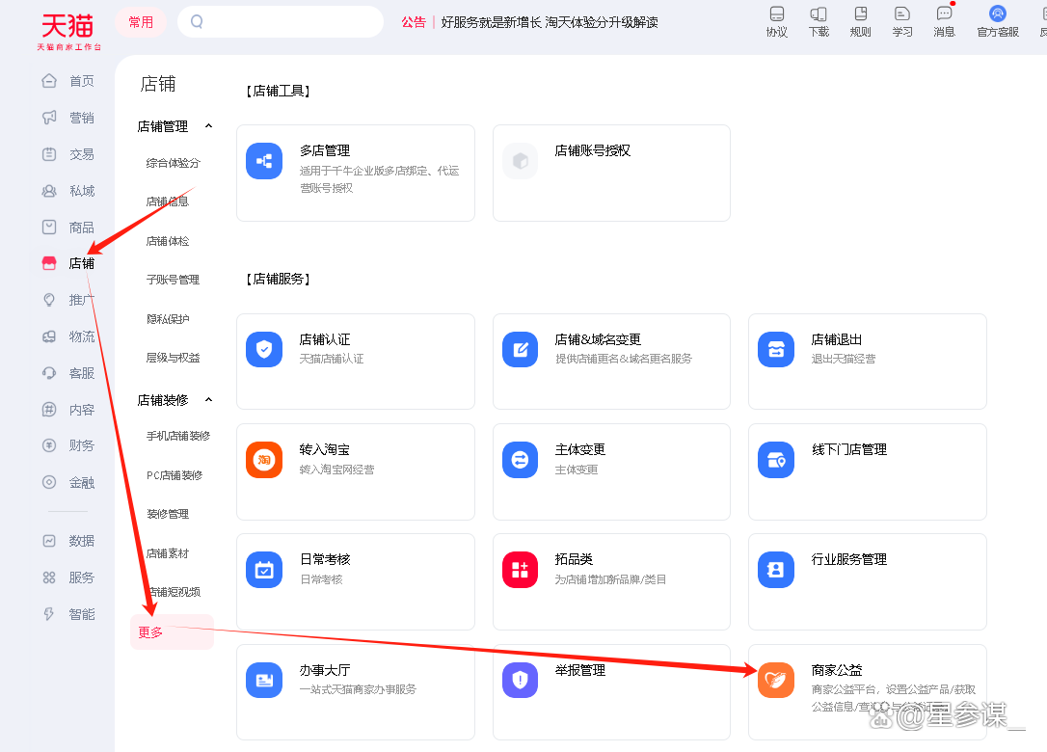
Task: Open the 客服 headset icon in sidebar
Action: coord(49,373)
